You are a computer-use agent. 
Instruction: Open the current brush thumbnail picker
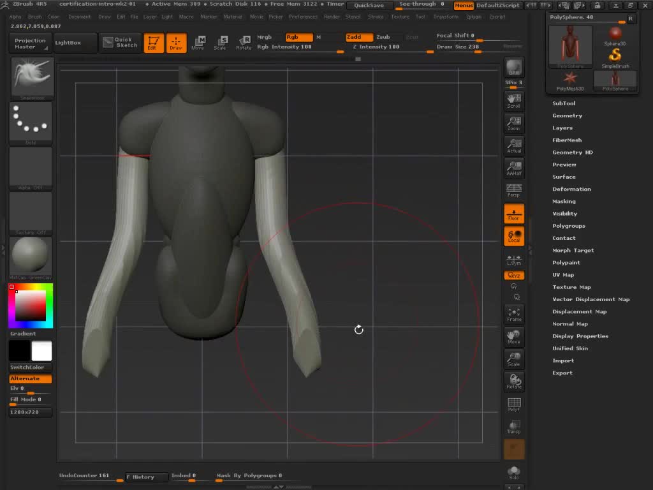(x=32, y=78)
